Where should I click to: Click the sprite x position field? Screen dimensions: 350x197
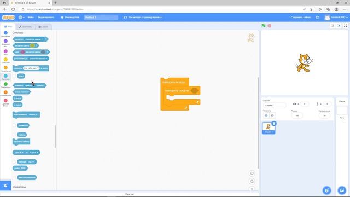(x=305, y=104)
